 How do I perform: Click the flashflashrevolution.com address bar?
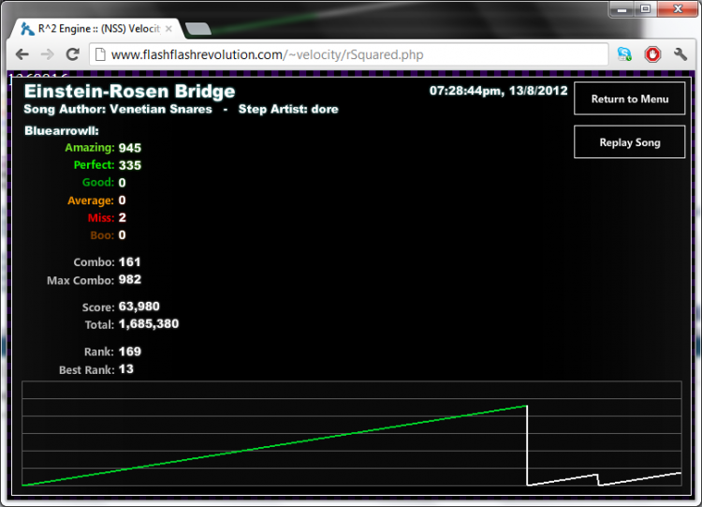pos(349,54)
